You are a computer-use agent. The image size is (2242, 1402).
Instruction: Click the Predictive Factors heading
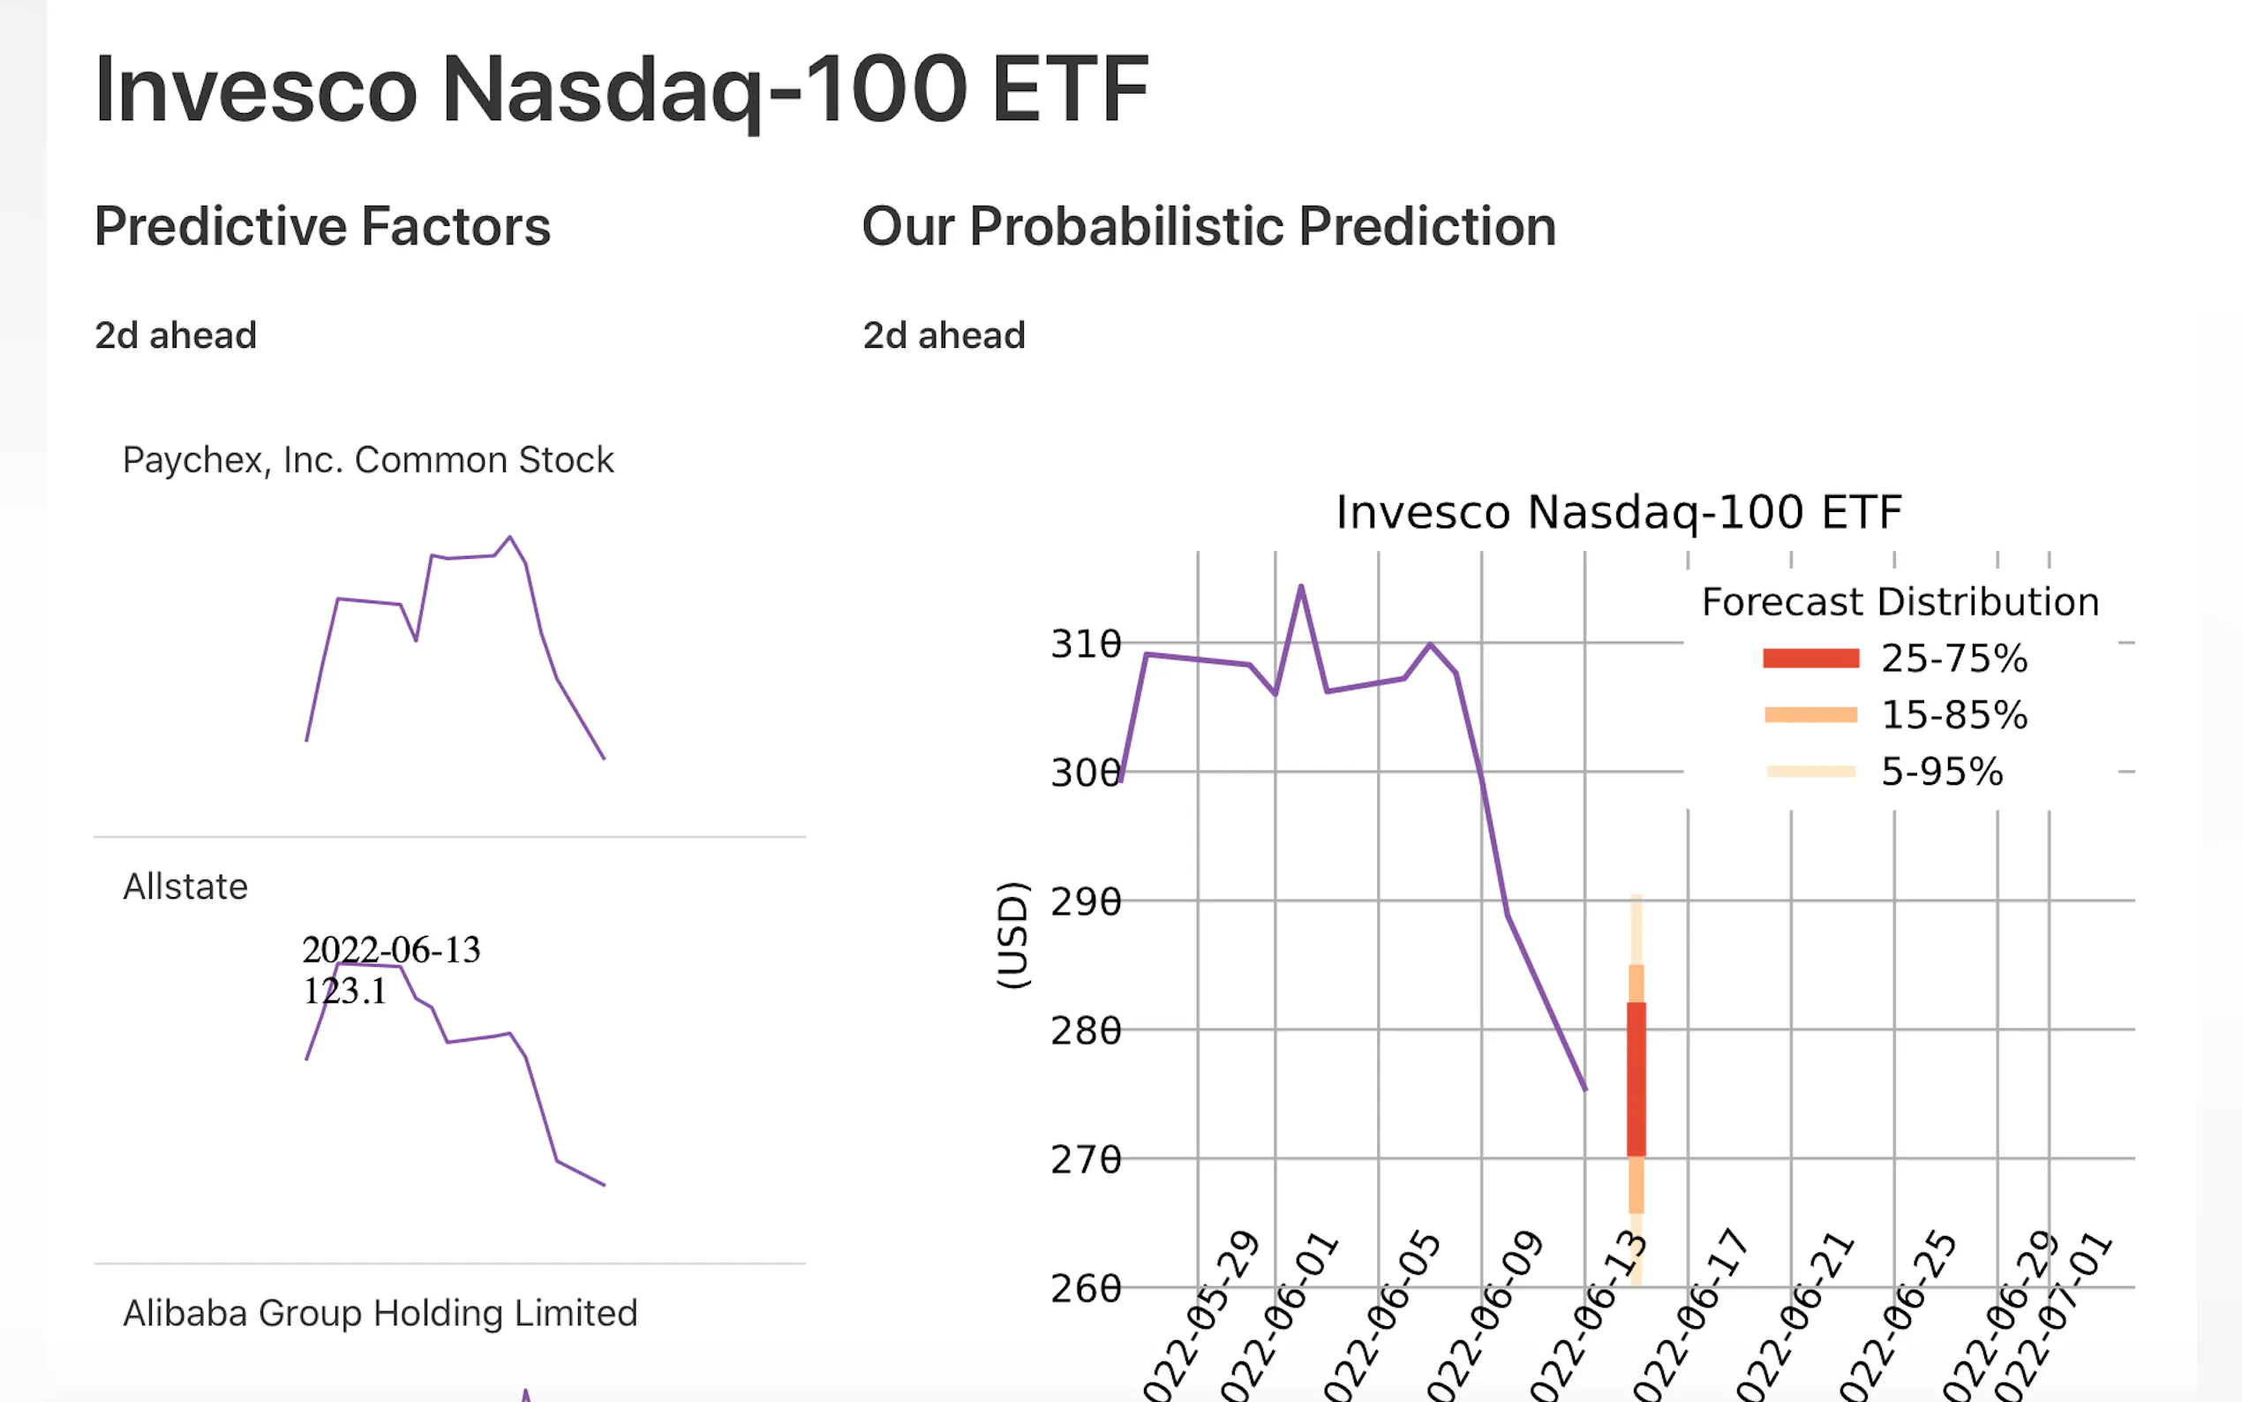point(322,226)
